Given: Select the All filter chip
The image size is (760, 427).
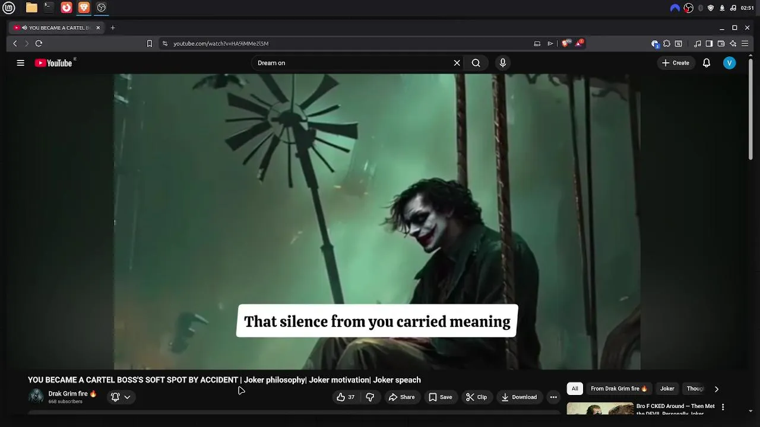Looking at the screenshot, I should pyautogui.click(x=575, y=389).
